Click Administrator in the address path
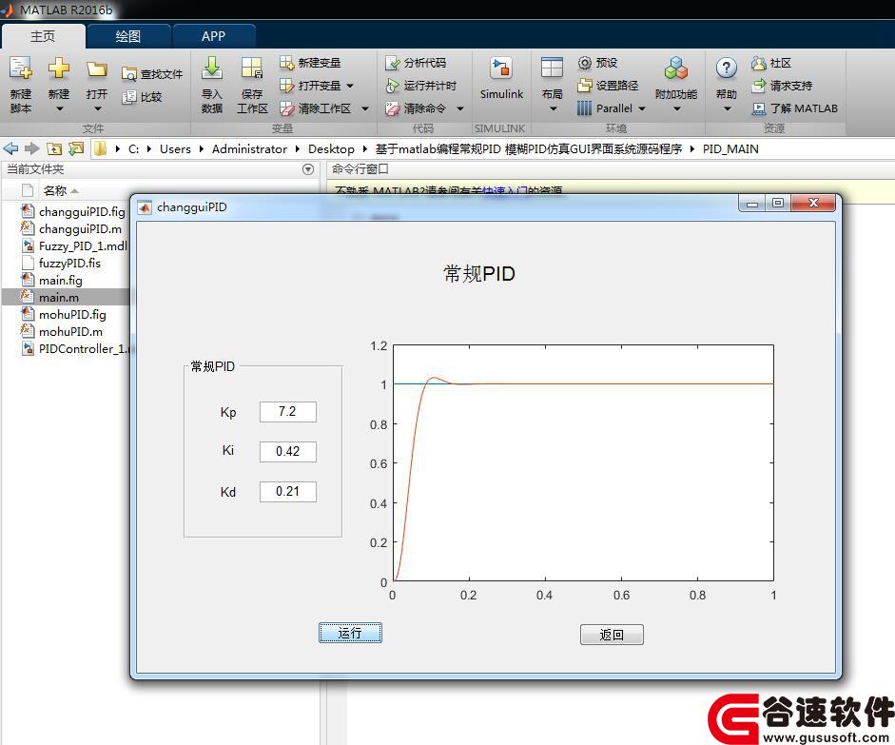 click(249, 149)
